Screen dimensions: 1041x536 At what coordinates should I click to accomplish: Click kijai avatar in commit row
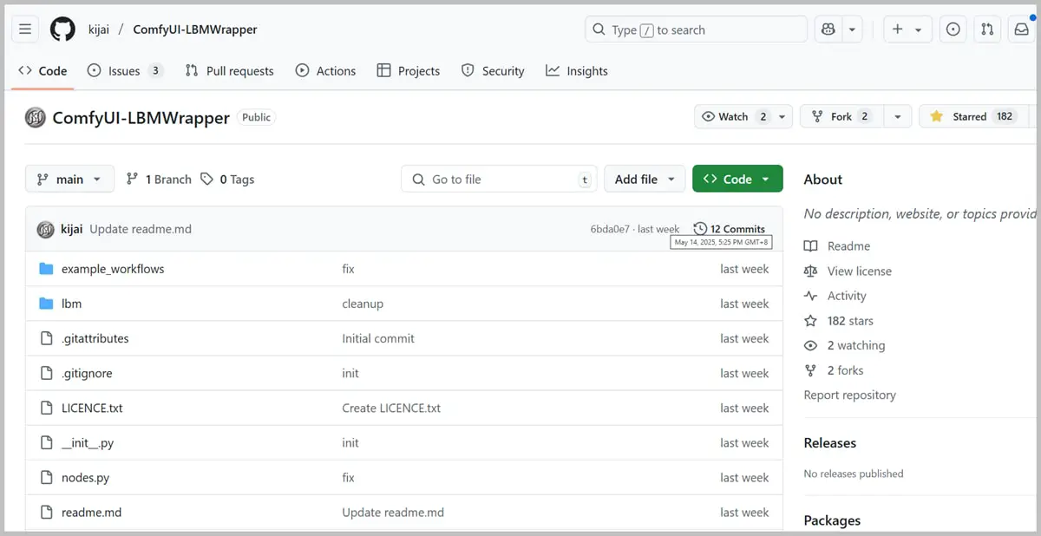45,229
